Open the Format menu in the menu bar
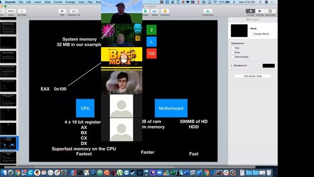Screen dimensions: 314x177 click(58, 2)
